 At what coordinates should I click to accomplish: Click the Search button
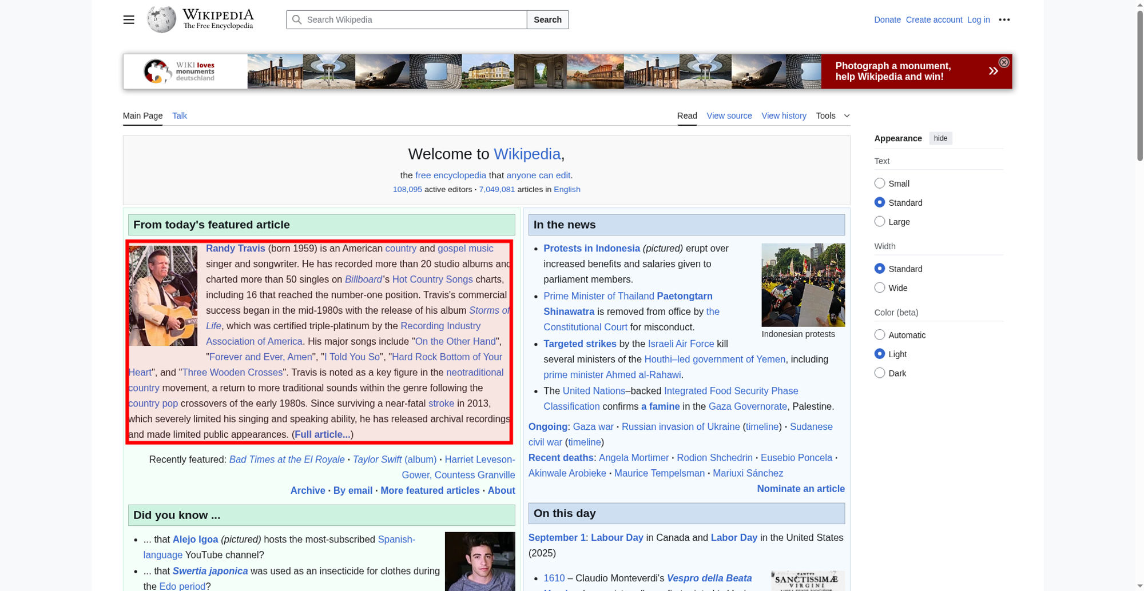pos(547,19)
